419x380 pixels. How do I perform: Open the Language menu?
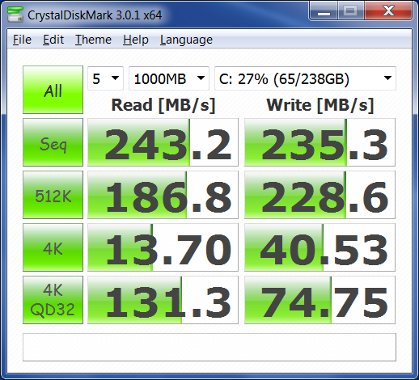click(186, 40)
